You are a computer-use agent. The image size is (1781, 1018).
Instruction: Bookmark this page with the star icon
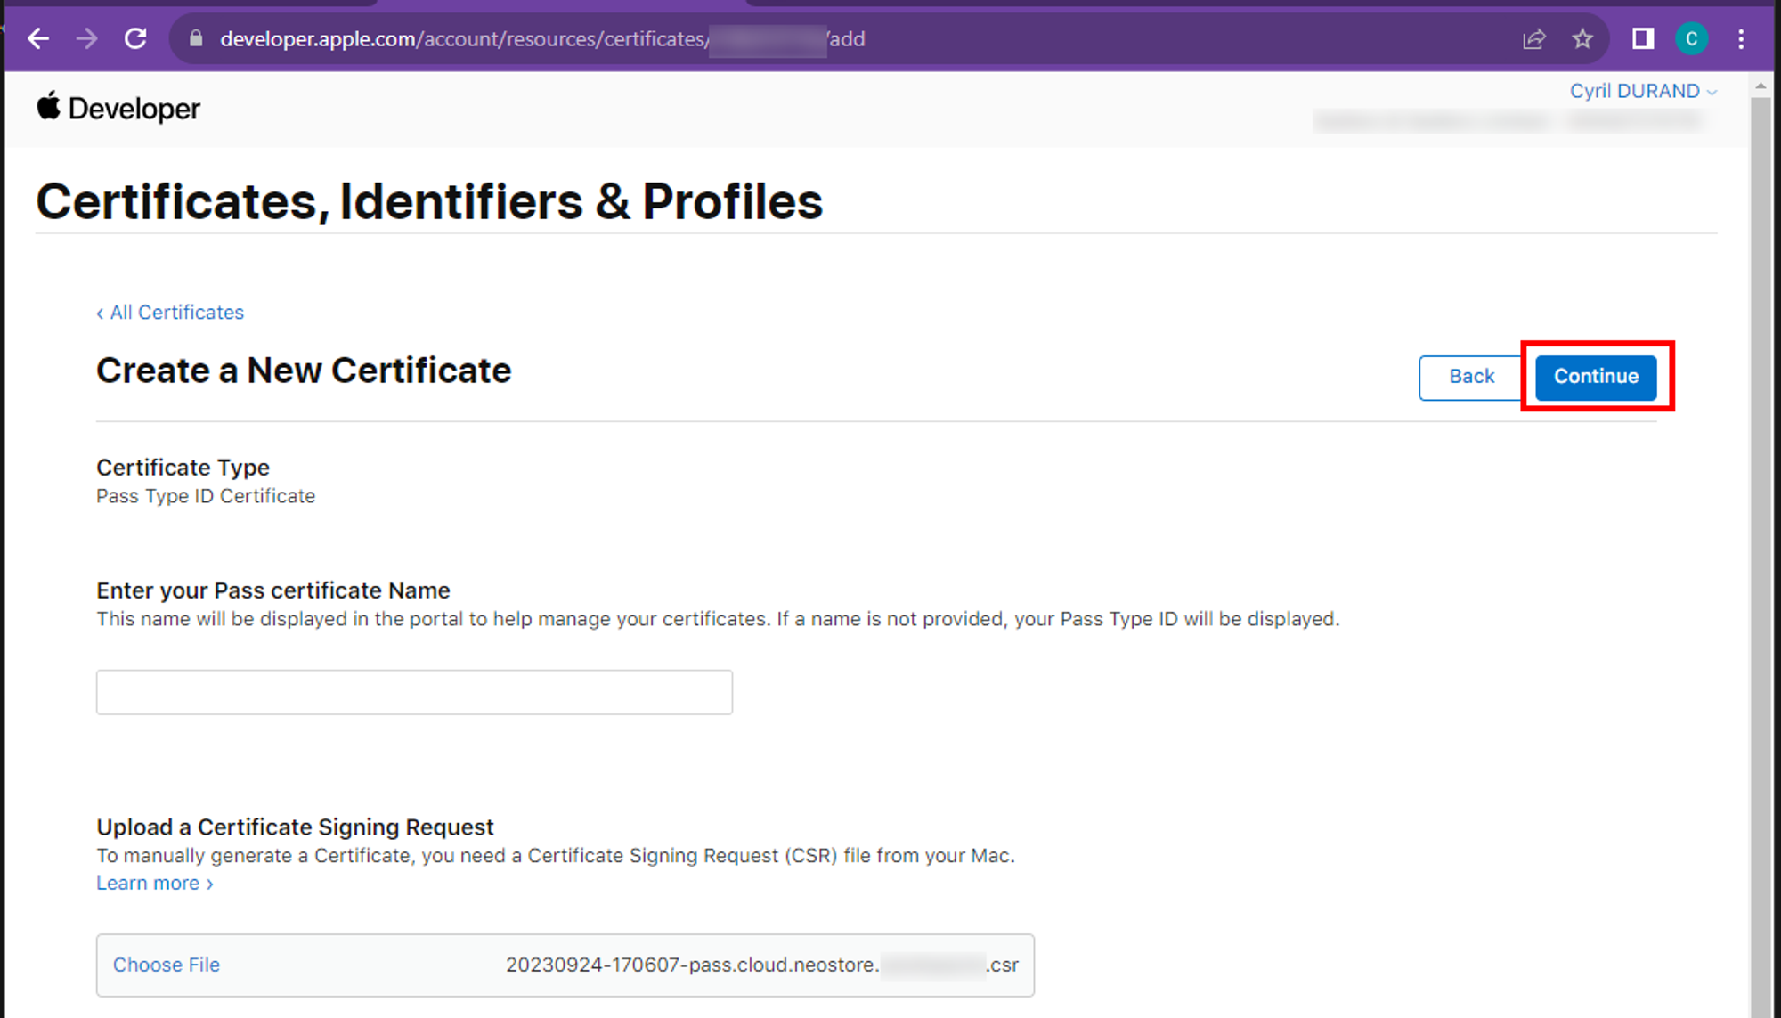point(1582,38)
